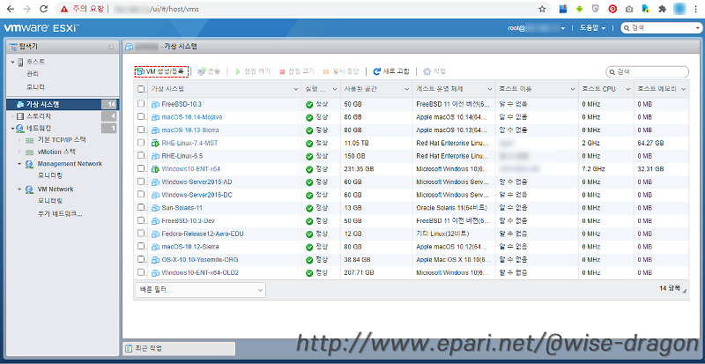Click the Management Network icon
Viewport: 705px width, 364px height.
(29, 164)
